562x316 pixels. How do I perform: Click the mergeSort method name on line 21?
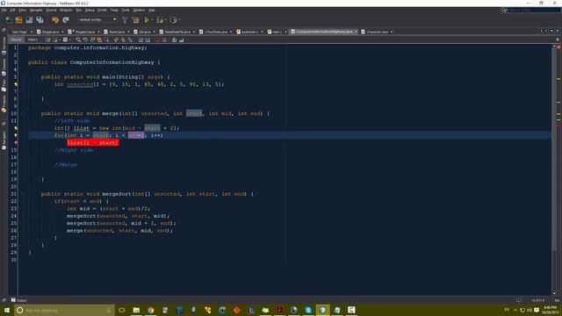click(117, 194)
